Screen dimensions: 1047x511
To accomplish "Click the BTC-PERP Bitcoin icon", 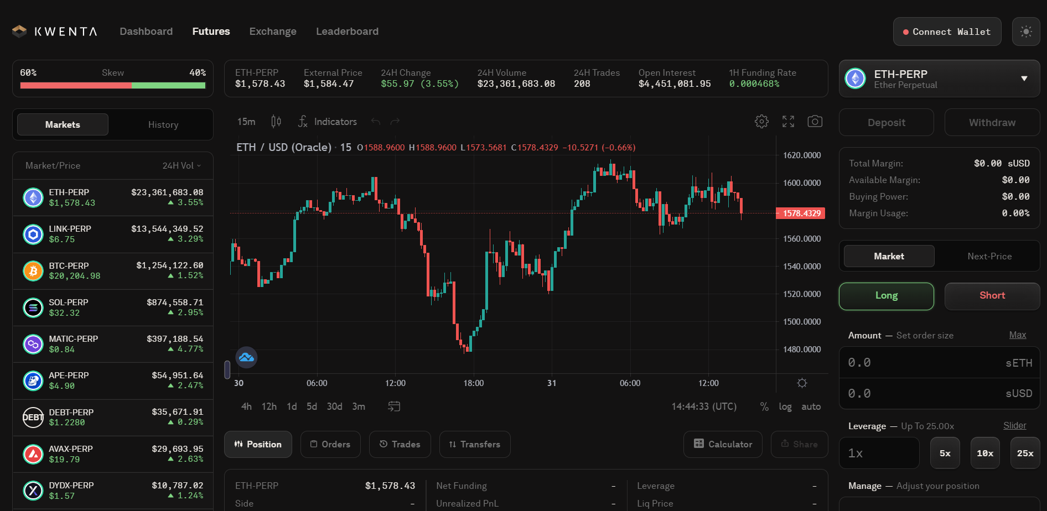I will click(33, 271).
